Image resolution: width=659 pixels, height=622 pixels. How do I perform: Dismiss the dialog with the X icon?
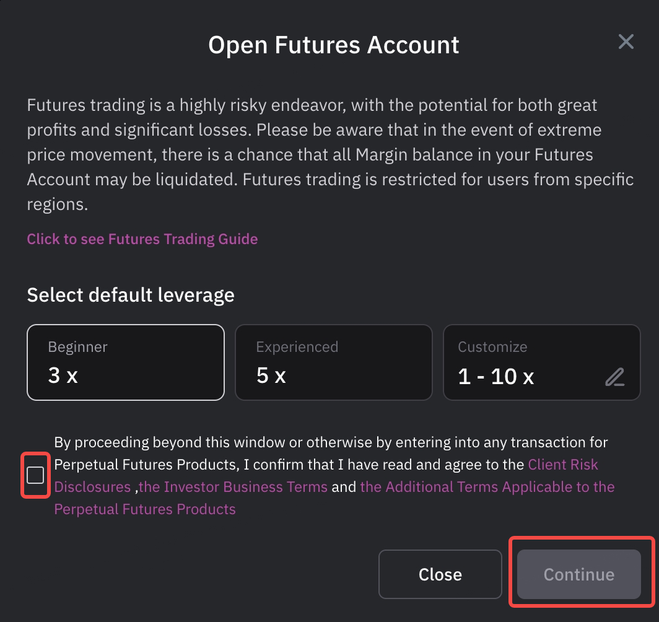(x=626, y=42)
